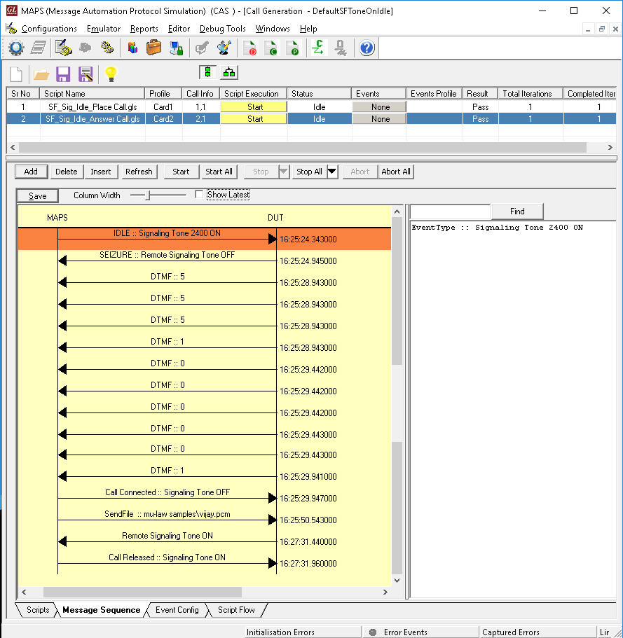Open Help via blue question mark icon
Image resolution: width=623 pixels, height=638 pixels.
pos(367,48)
